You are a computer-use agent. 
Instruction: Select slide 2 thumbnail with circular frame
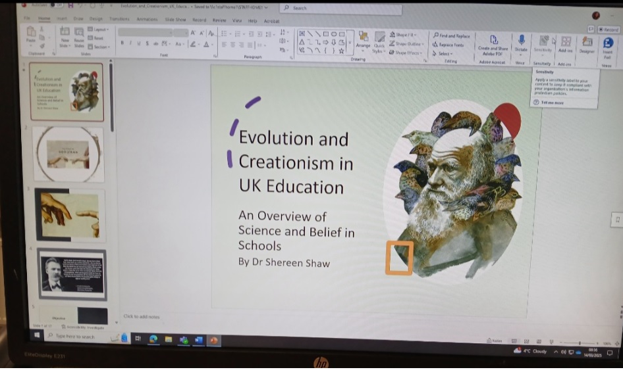tap(68, 154)
